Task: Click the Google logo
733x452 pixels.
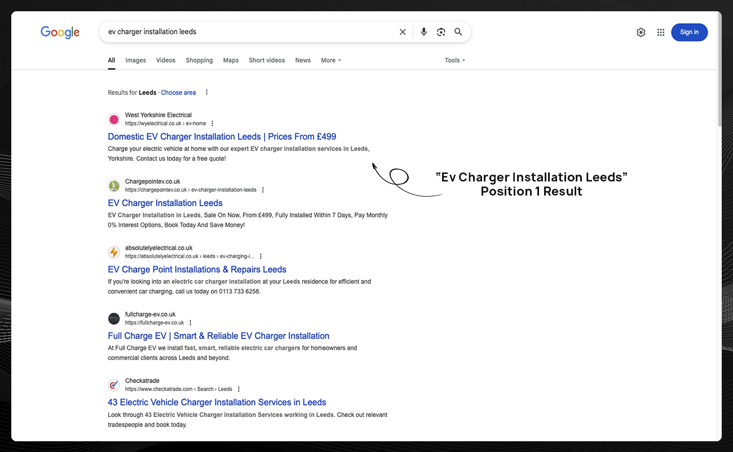Action: (60, 32)
